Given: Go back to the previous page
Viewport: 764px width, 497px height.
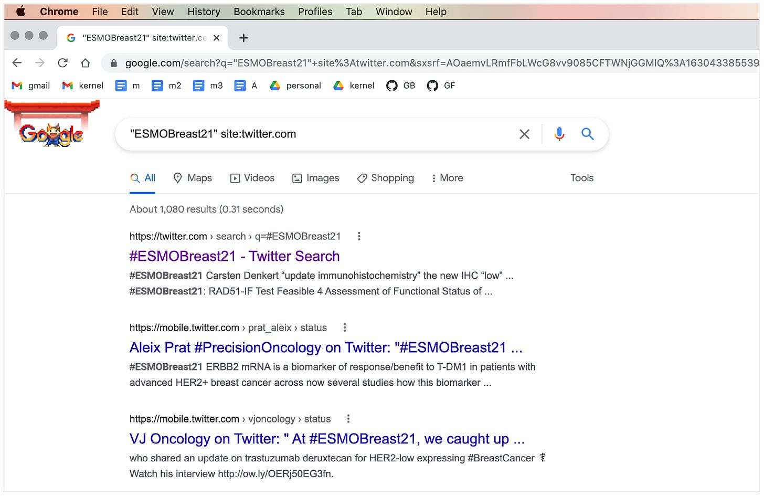Looking at the screenshot, I should pyautogui.click(x=17, y=63).
